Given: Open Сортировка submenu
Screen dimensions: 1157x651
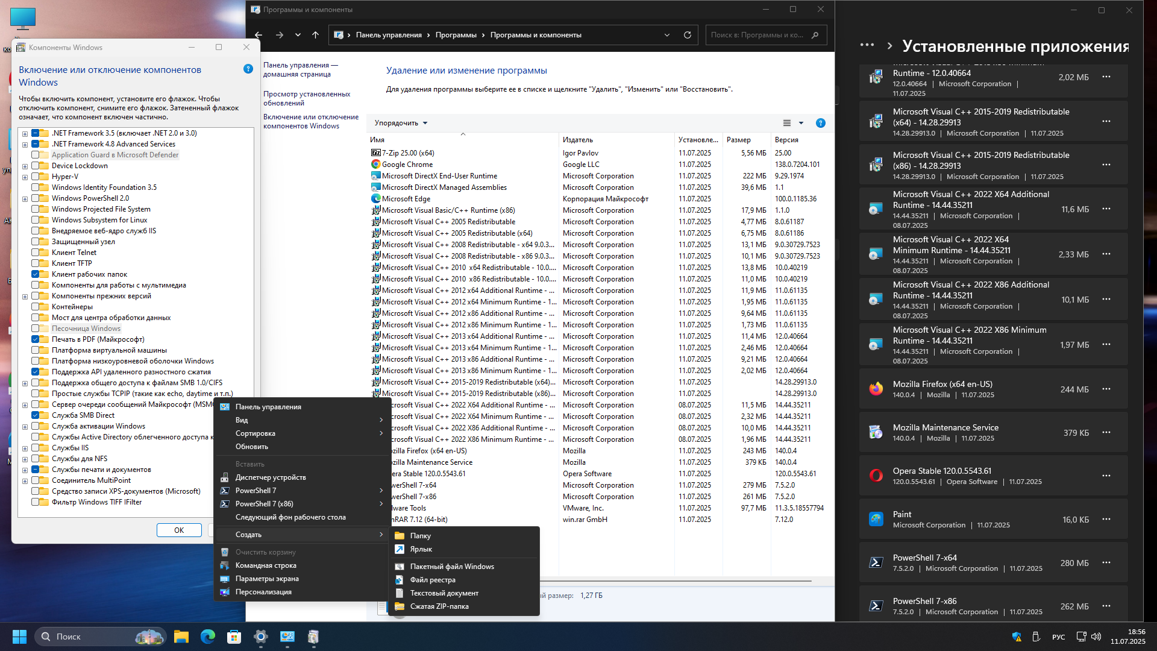Looking at the screenshot, I should [x=301, y=433].
